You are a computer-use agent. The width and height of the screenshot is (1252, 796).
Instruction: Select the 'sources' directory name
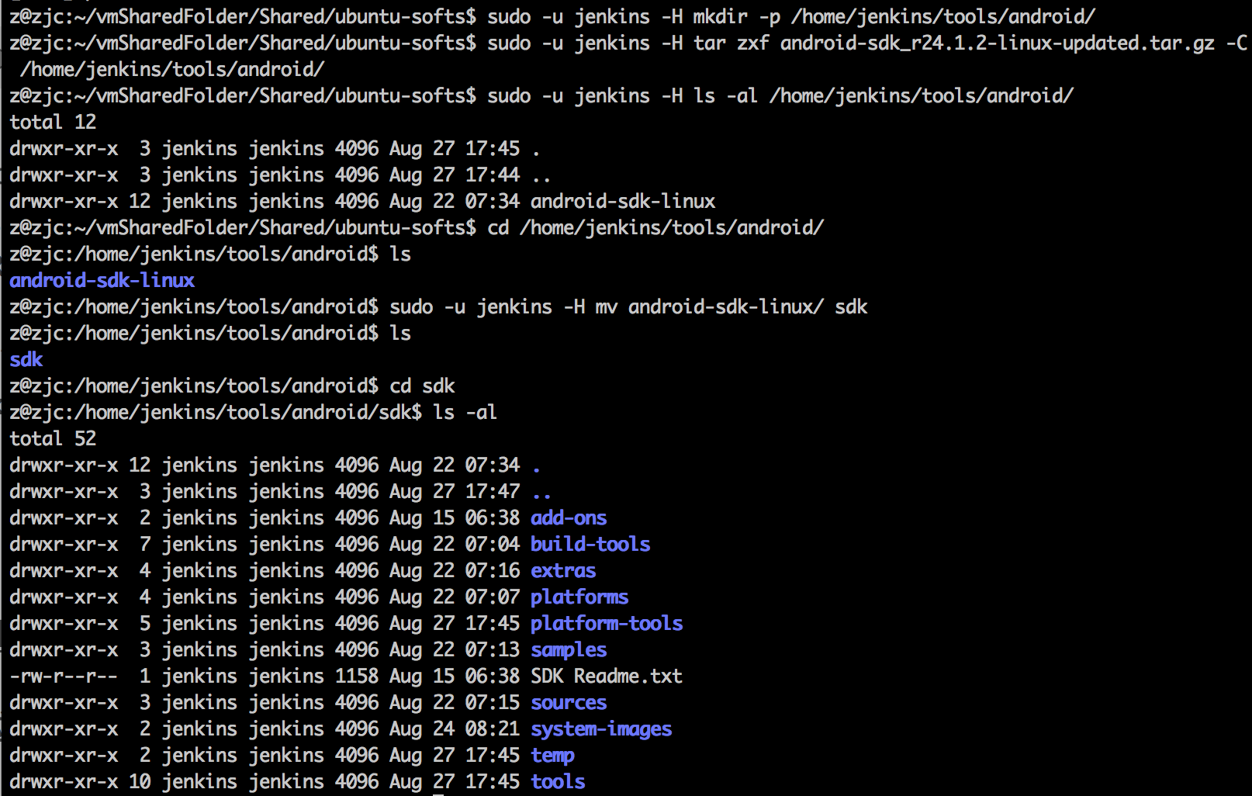569,702
